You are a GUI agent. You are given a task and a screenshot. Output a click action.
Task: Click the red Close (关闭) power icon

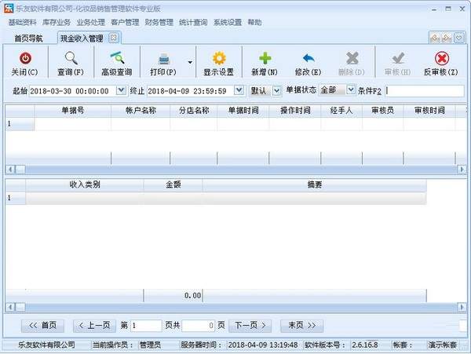pyautogui.click(x=24, y=59)
